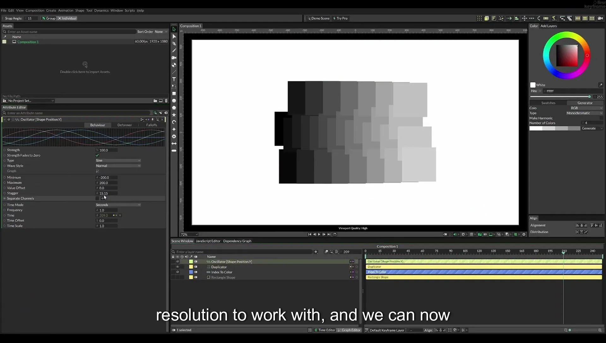Select the Ellipse shape tool
Image resolution: width=606 pixels, height=343 pixels.
(x=174, y=101)
